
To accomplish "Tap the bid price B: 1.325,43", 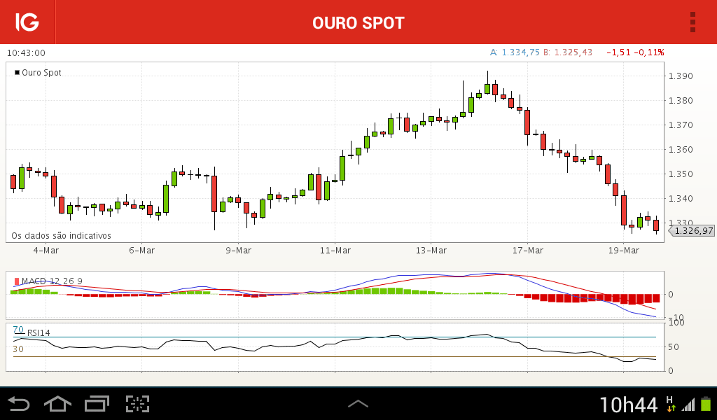I will 568,52.
